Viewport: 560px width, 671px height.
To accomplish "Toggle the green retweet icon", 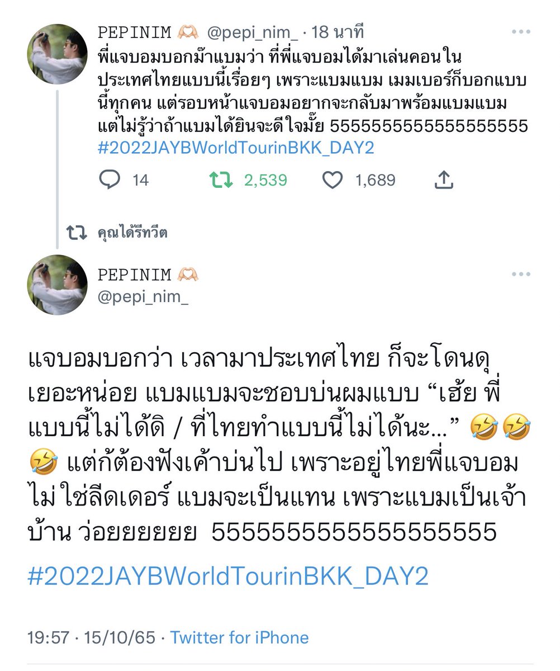I will coord(220,180).
